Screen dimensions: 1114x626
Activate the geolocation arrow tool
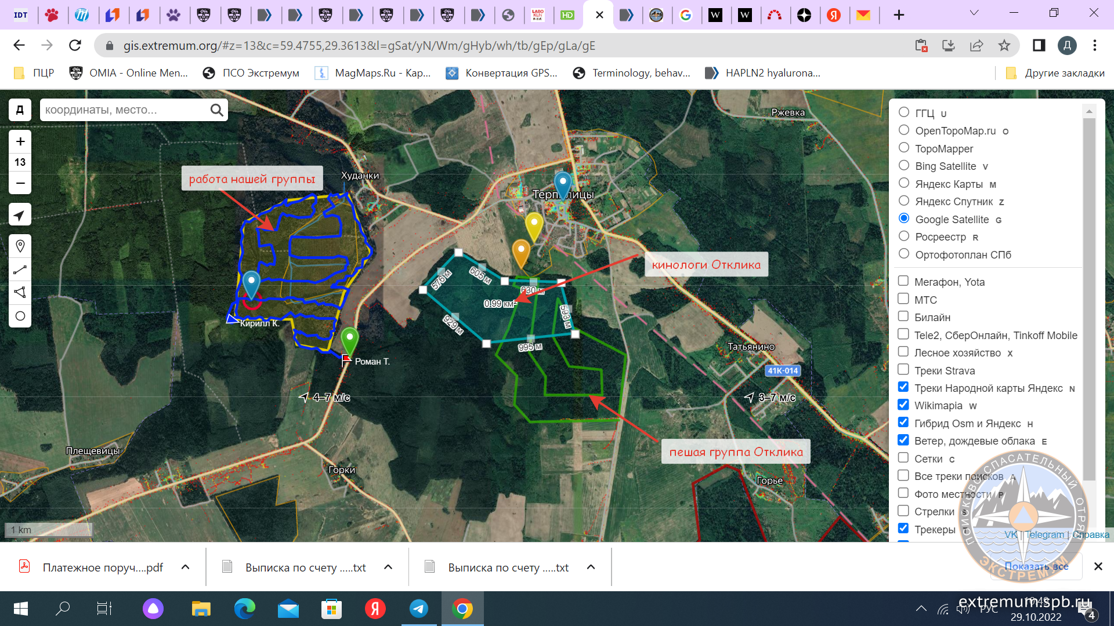point(20,215)
